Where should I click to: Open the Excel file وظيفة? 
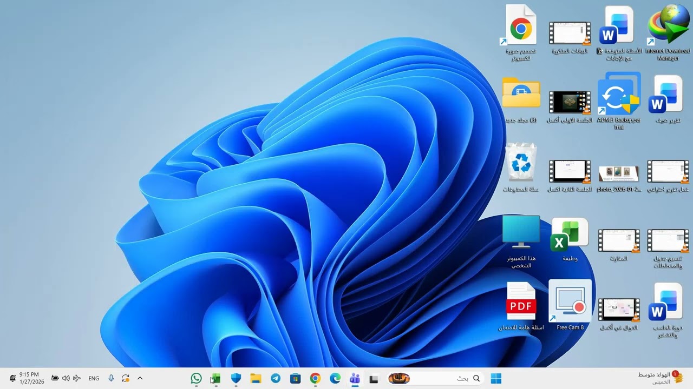click(x=570, y=240)
